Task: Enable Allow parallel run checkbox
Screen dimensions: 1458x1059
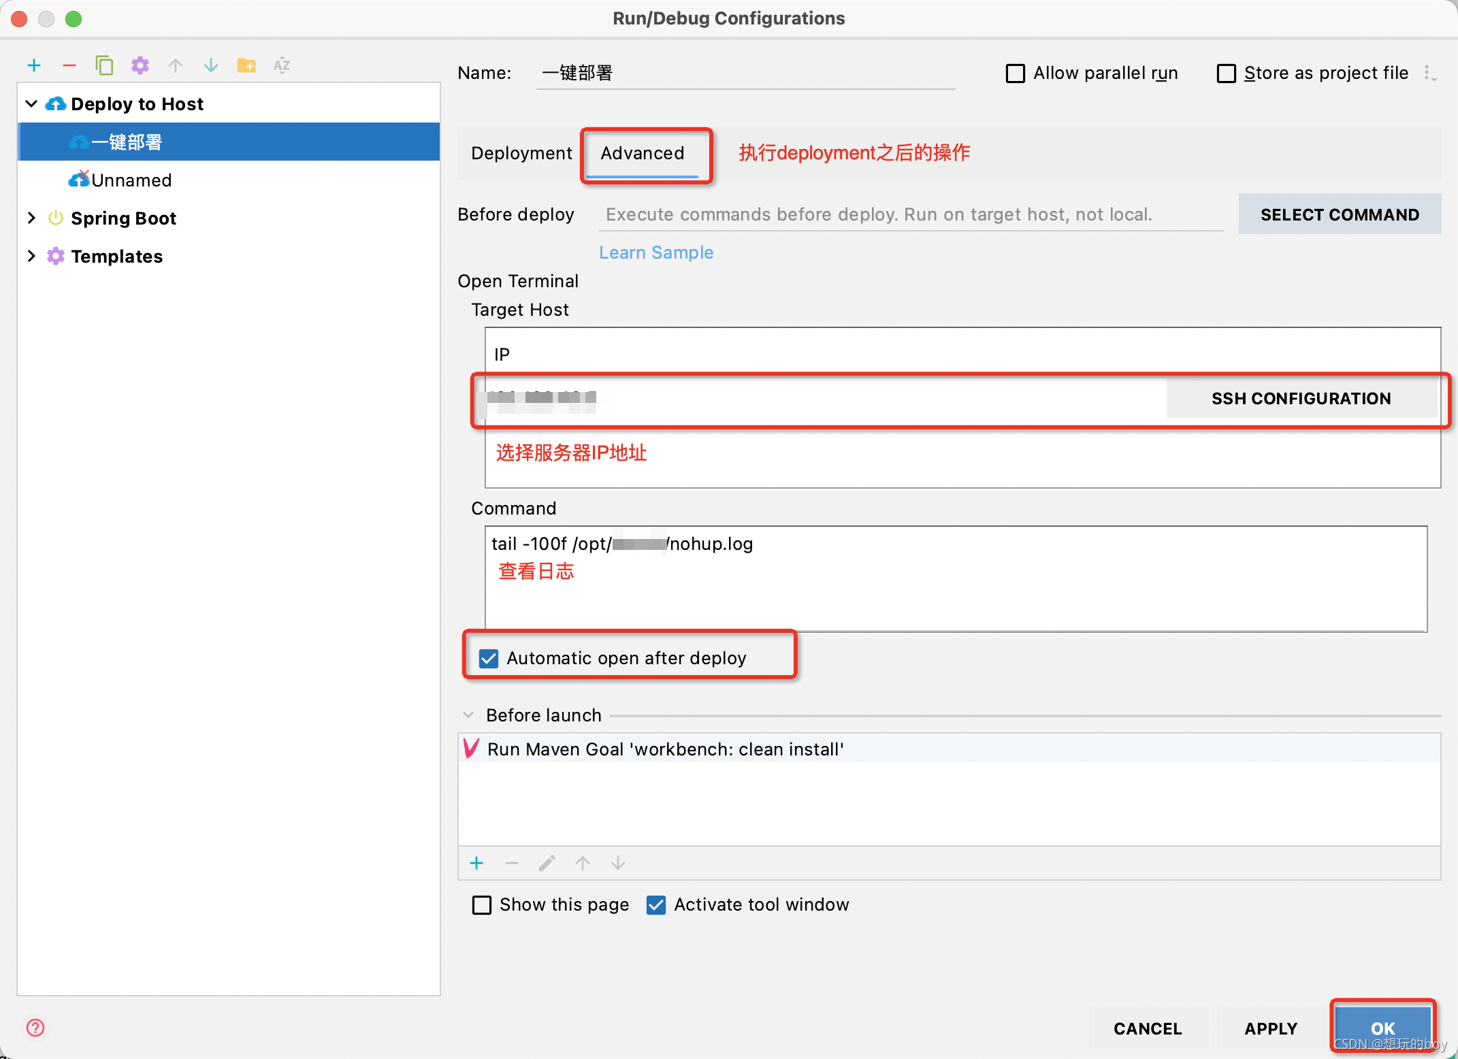Action: 1016,74
